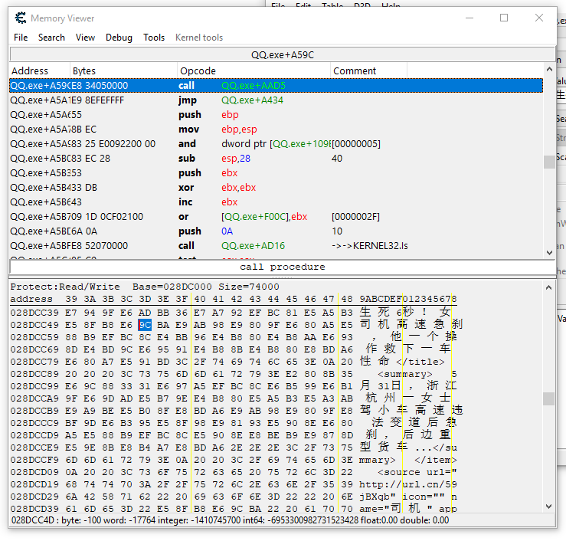
Task: Select the call QQ.exe+AAD5 instruction row
Action: 276,86
